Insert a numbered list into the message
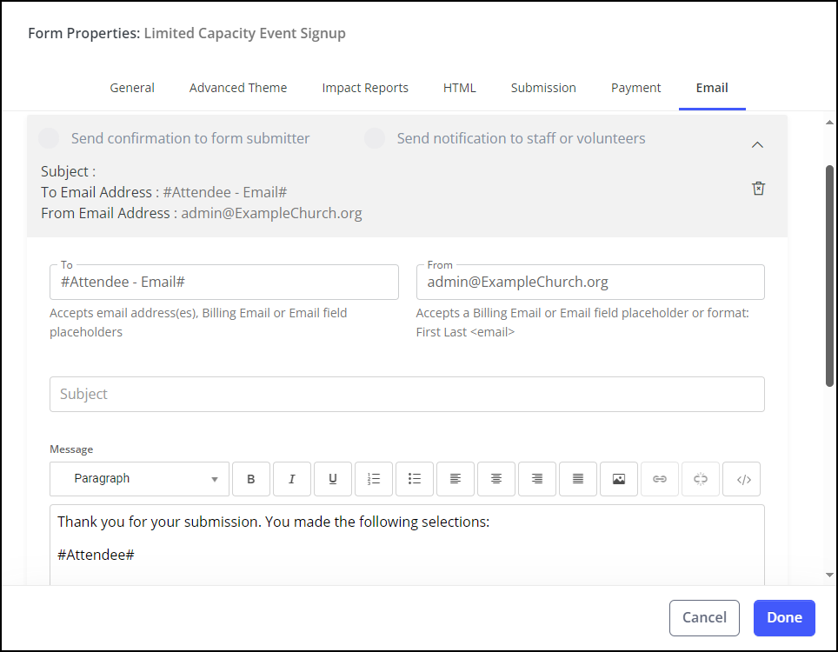The height and width of the screenshot is (652, 838). click(x=373, y=479)
